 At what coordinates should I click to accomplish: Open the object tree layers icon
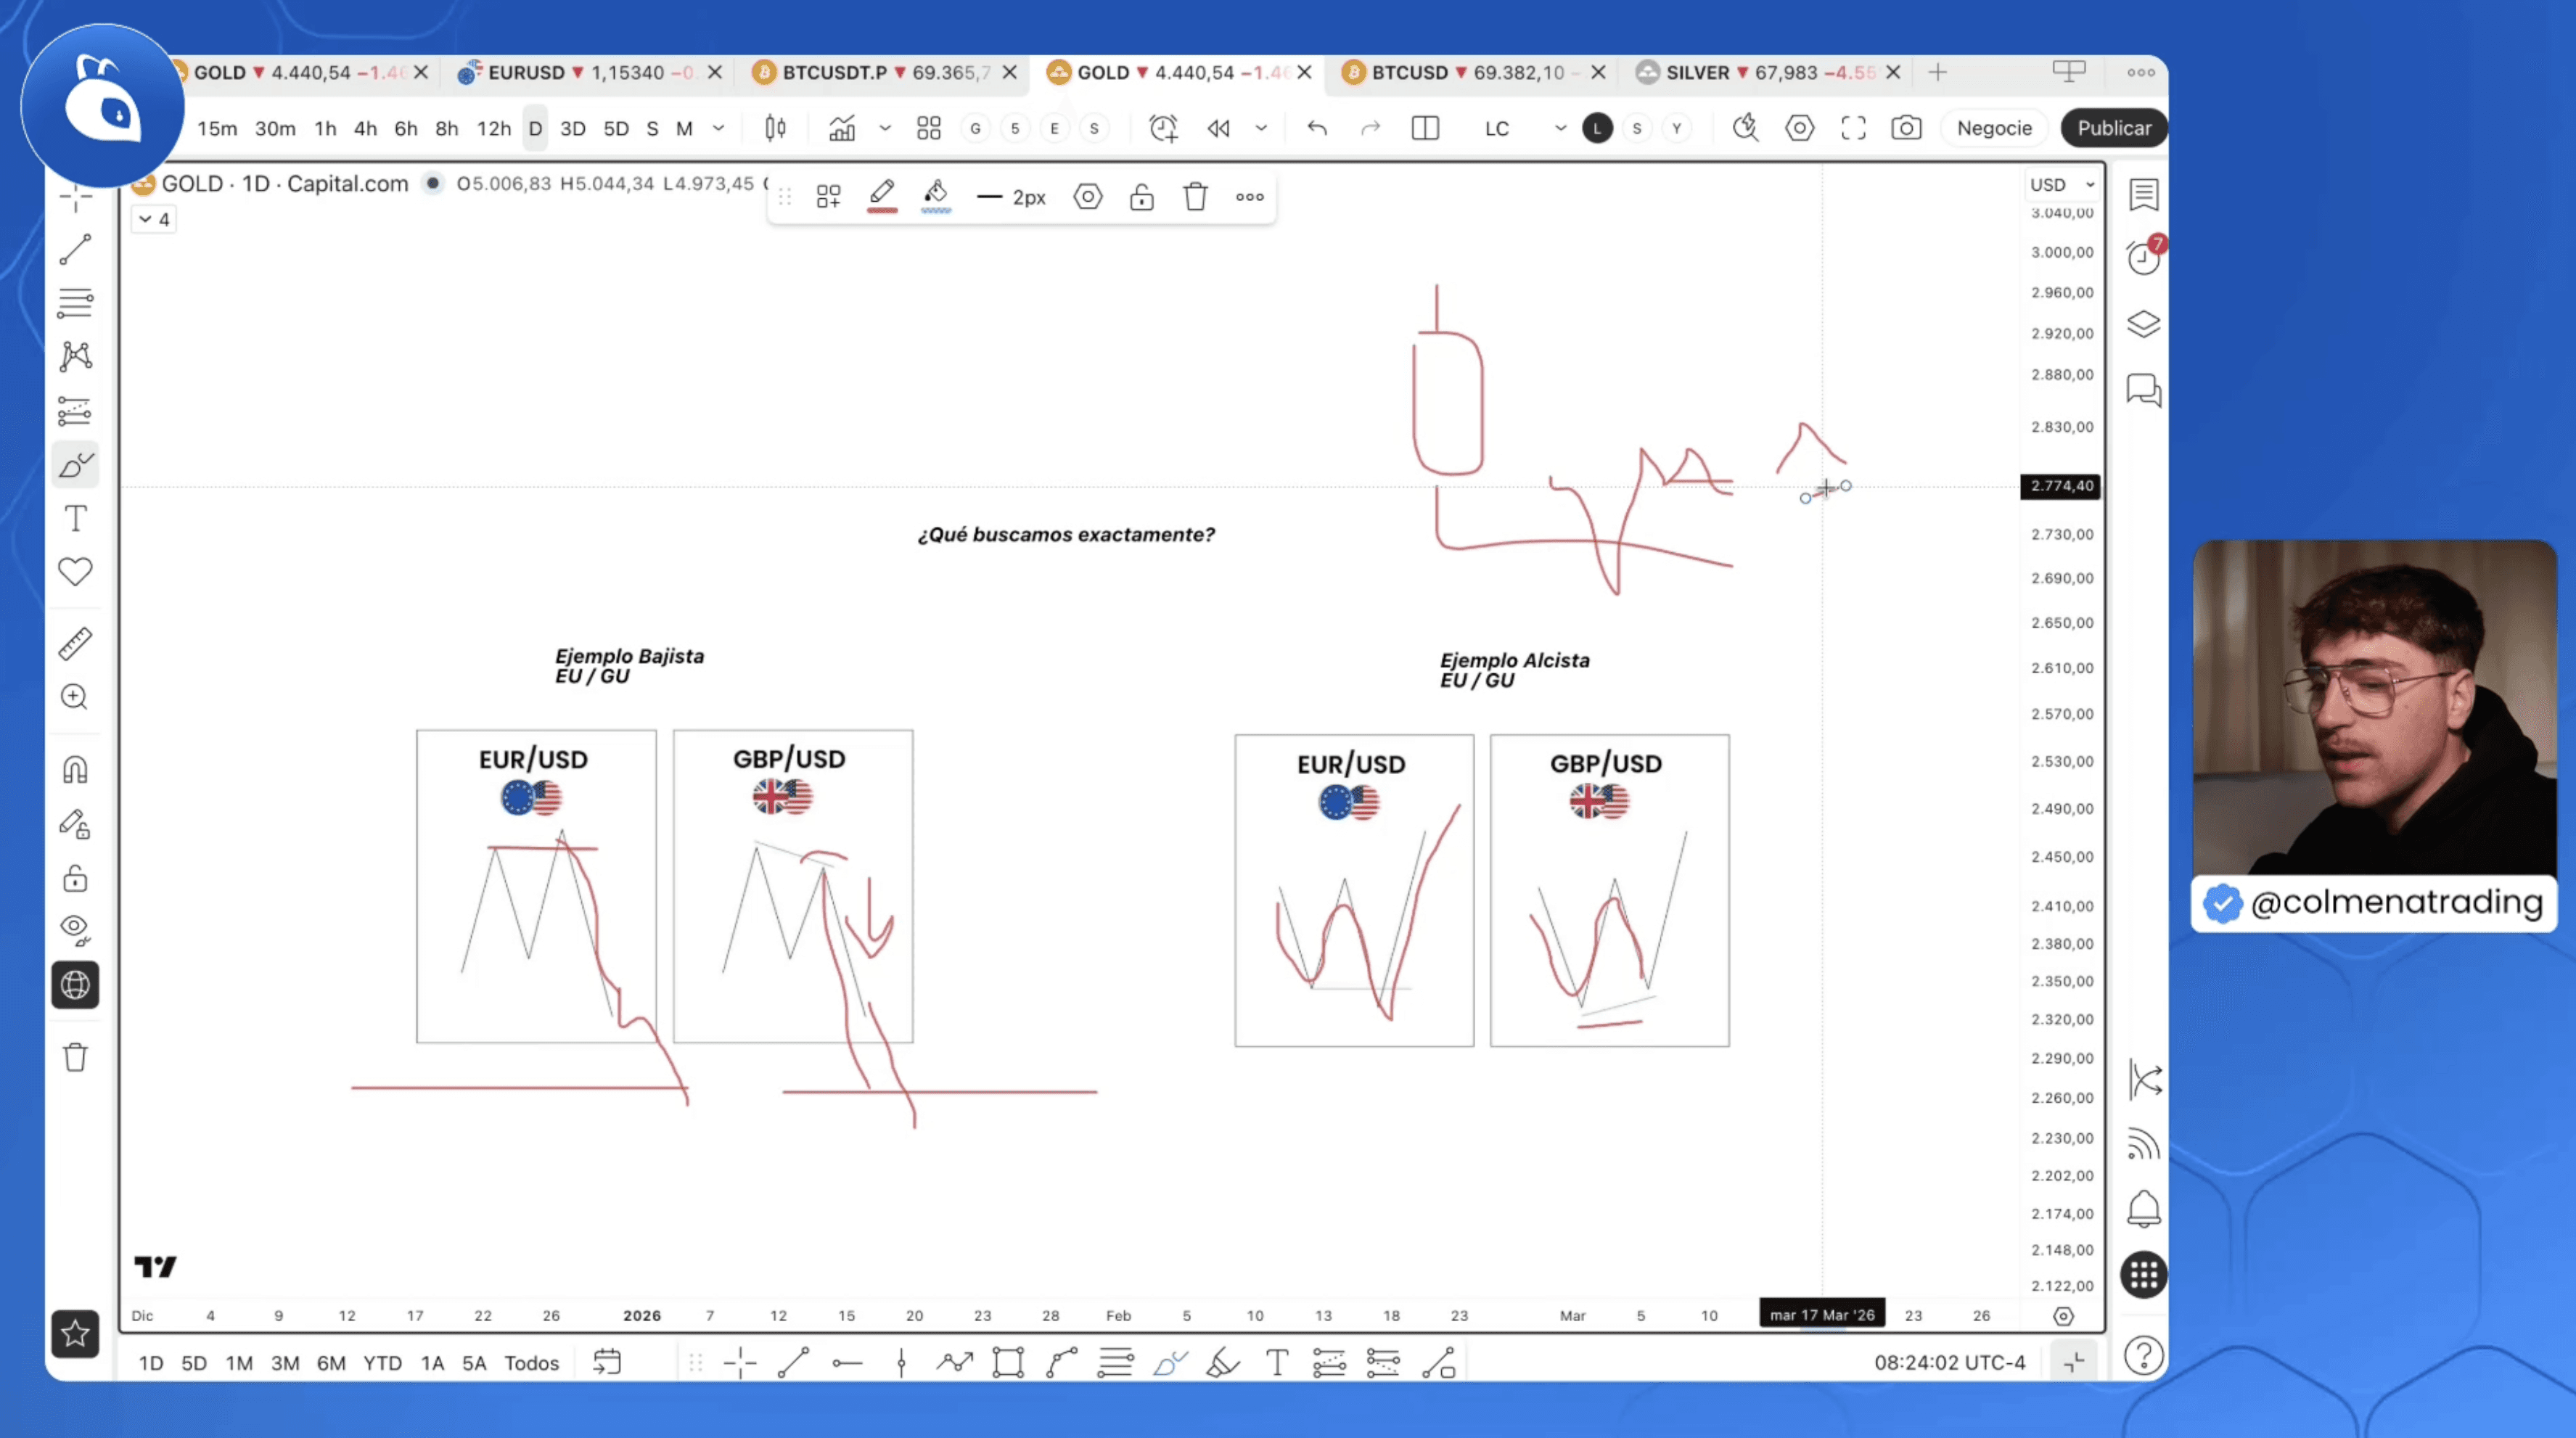(x=2143, y=324)
